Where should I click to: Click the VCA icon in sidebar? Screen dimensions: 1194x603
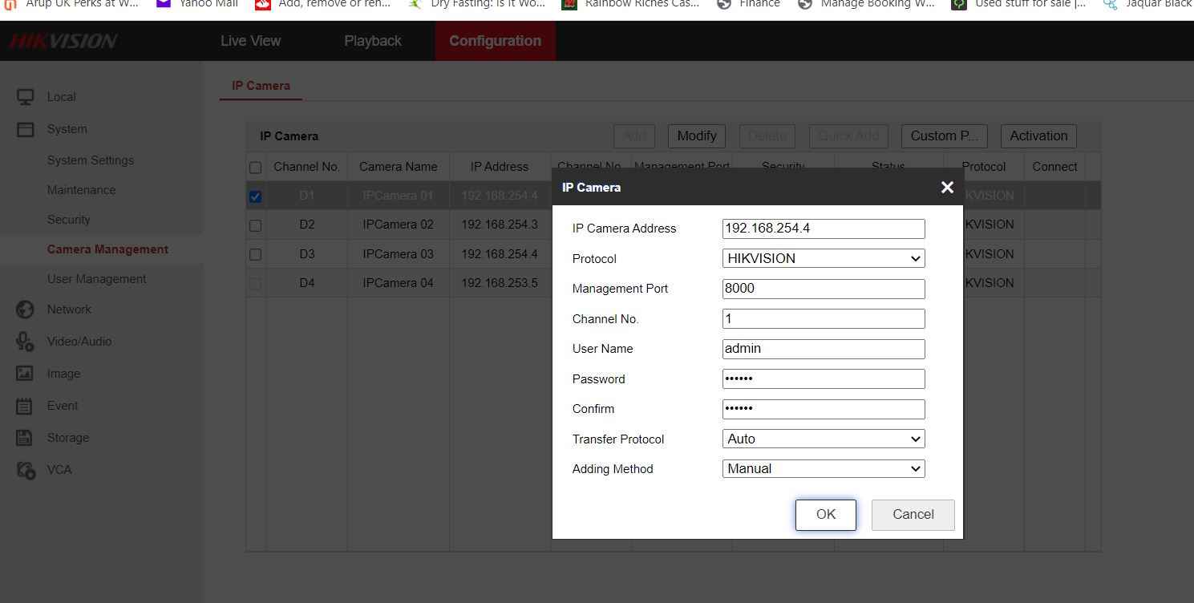26,470
